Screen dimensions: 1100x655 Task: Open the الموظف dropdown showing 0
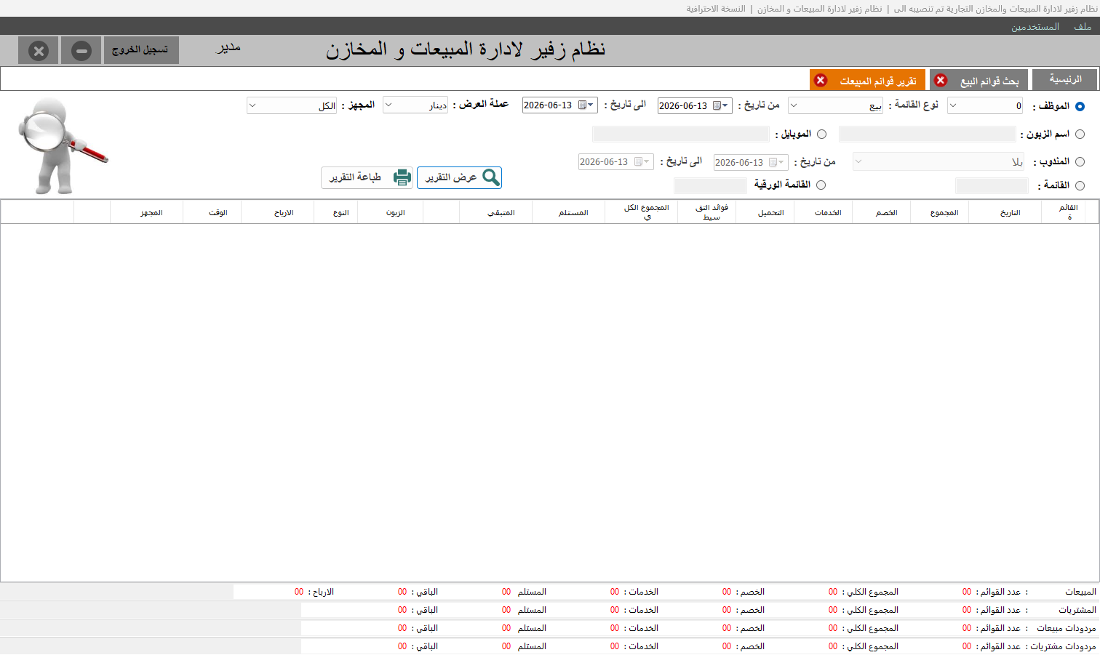(985, 105)
